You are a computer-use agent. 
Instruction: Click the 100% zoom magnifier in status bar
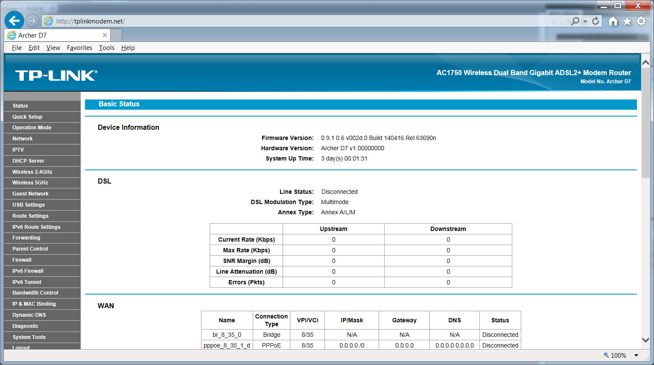click(606, 355)
